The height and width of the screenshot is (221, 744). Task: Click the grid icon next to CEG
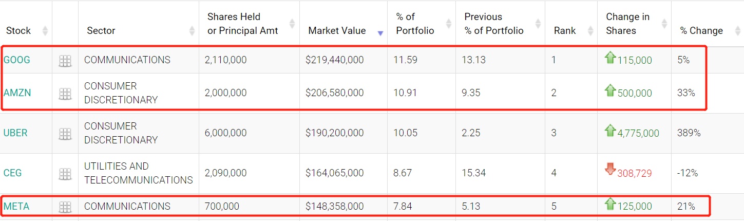[65, 174]
